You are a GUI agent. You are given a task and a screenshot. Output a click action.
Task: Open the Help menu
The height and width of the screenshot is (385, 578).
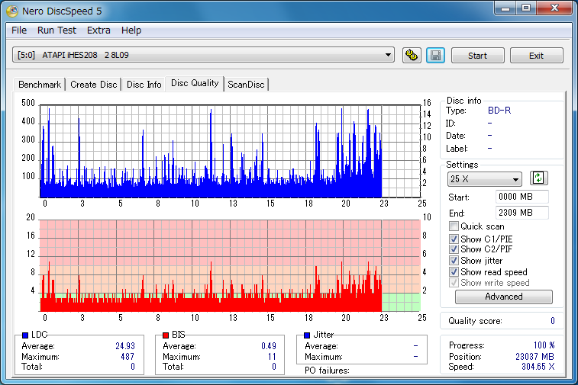131,30
